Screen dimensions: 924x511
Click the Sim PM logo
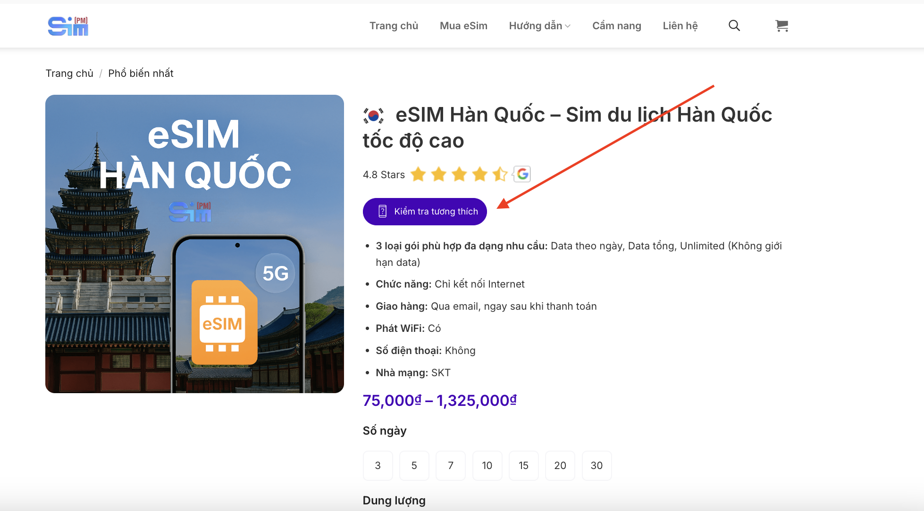click(x=67, y=26)
